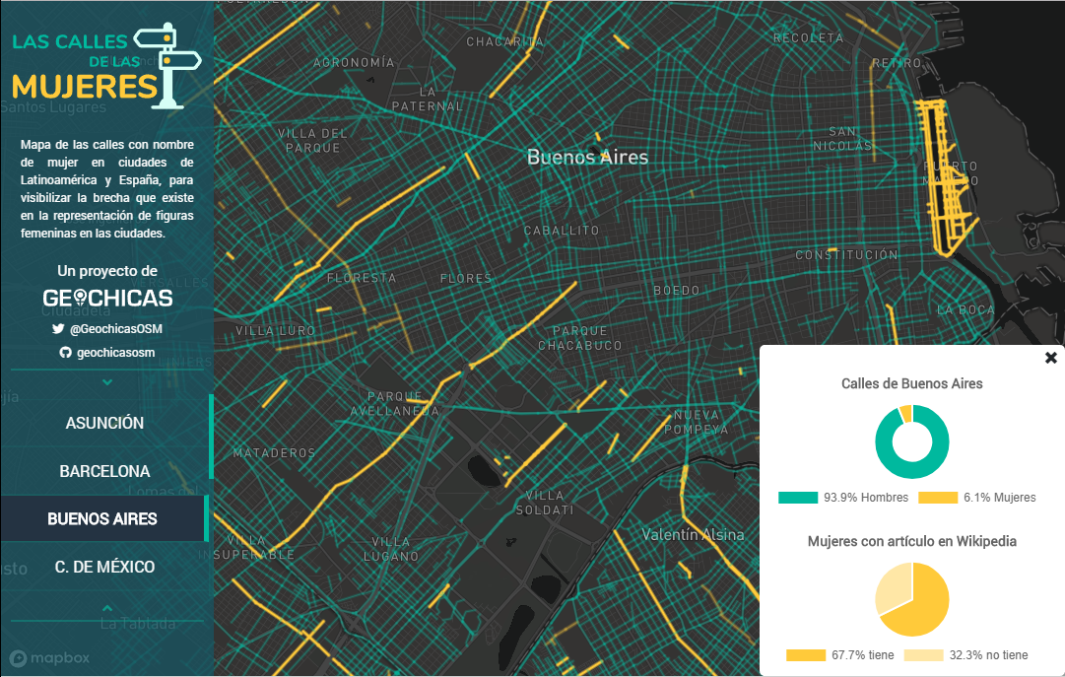Click the San Nicolás label
The image size is (1065, 677).
pos(842,139)
